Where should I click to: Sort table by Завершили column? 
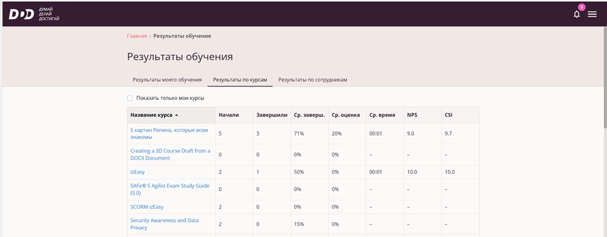click(x=272, y=115)
